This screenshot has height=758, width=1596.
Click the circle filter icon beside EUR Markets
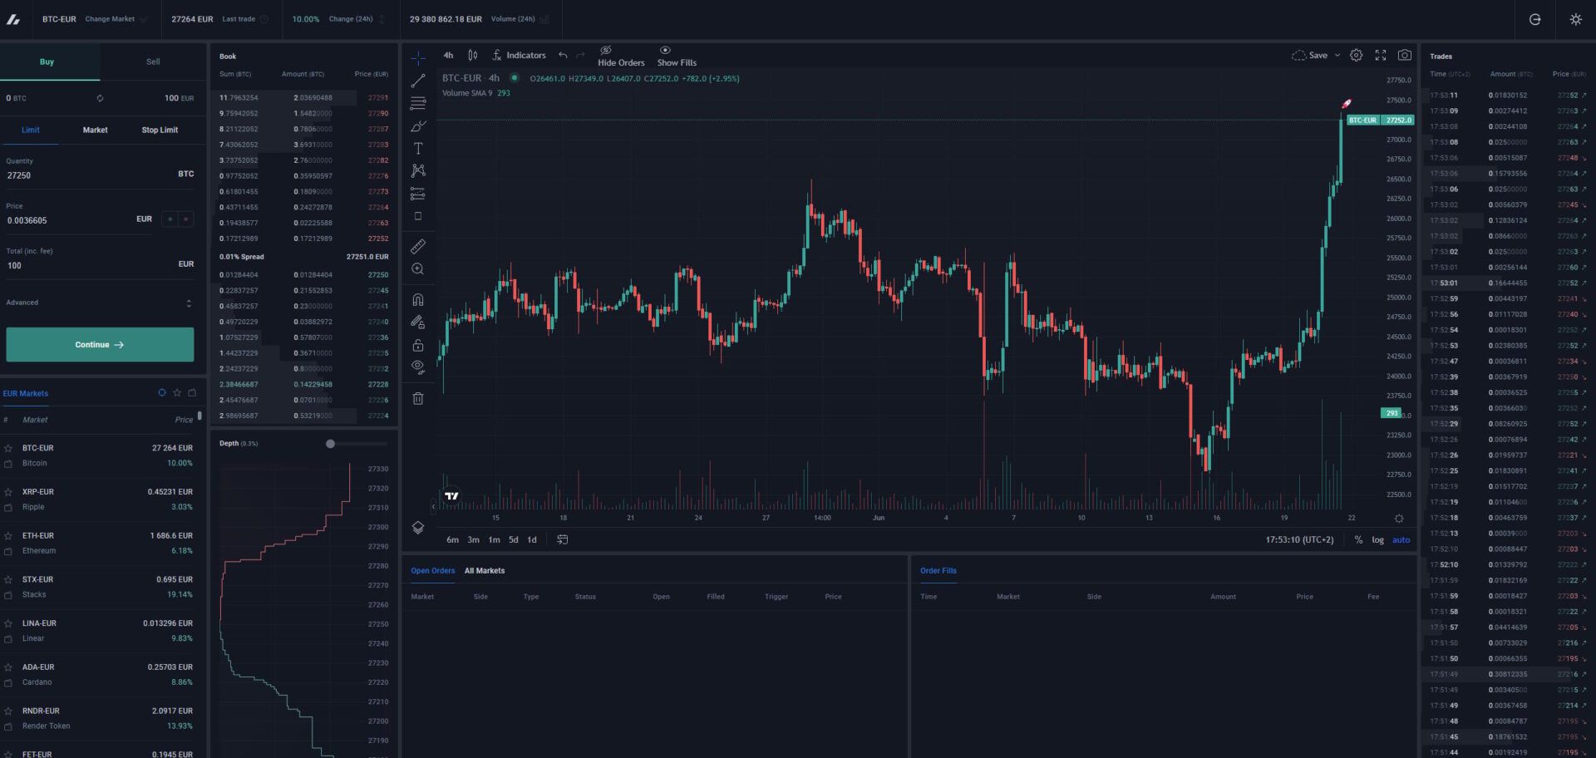pyautogui.click(x=162, y=393)
